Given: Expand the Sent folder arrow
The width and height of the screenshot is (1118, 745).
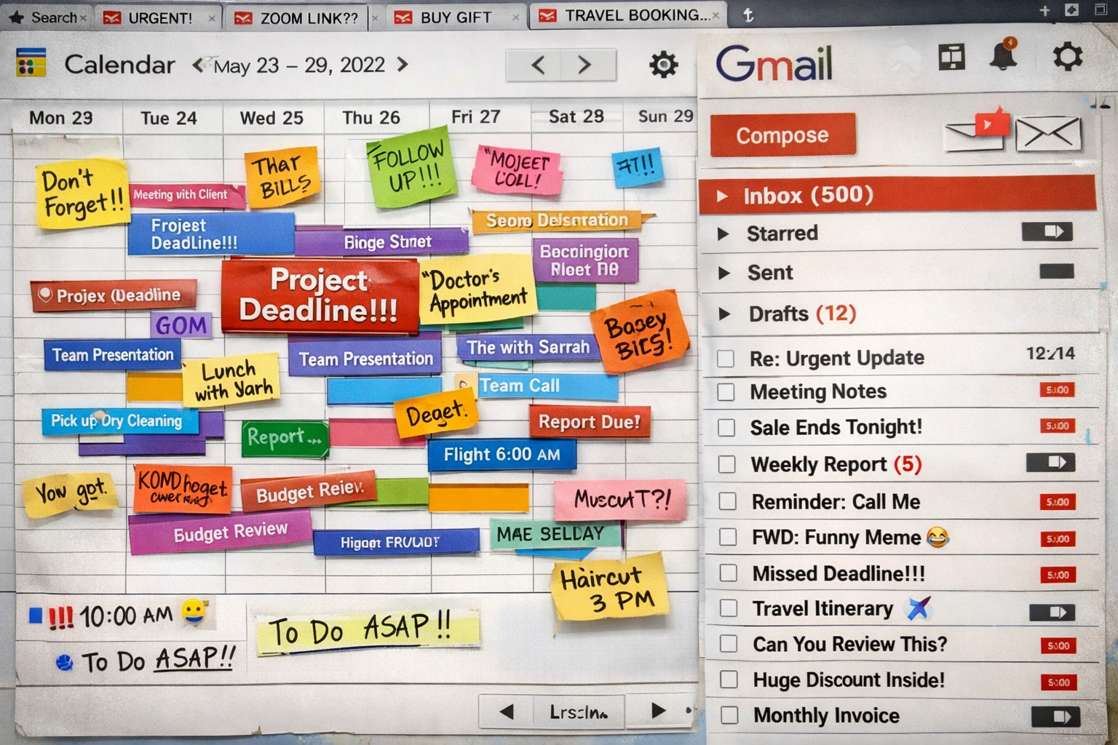Looking at the screenshot, I should [723, 273].
